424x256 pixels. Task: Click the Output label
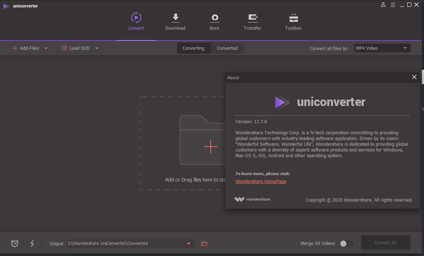pos(57,243)
